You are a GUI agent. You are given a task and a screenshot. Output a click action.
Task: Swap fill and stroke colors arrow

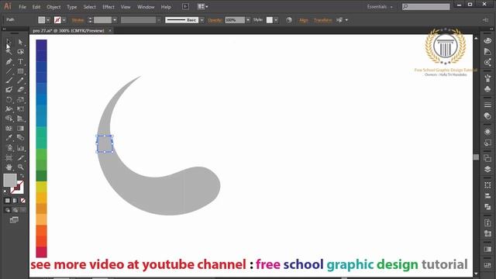click(x=22, y=176)
